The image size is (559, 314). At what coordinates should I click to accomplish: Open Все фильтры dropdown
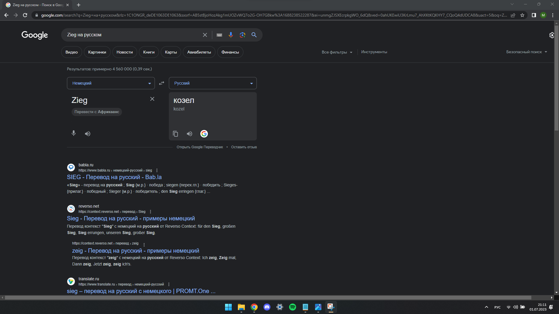click(x=337, y=52)
